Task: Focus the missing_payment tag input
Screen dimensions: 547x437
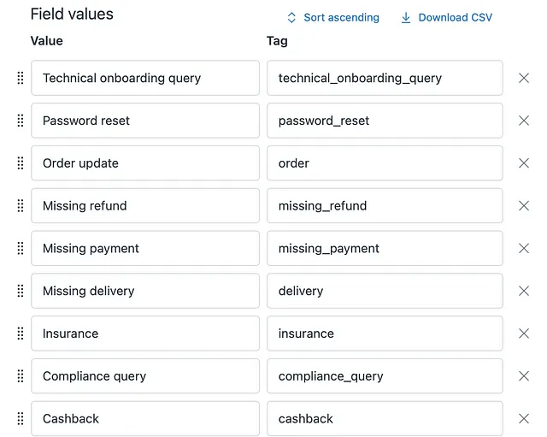Action: click(385, 249)
